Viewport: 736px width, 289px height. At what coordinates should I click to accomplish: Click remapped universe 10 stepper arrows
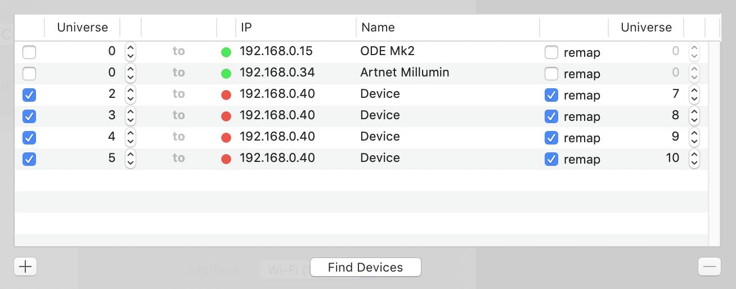coord(694,159)
